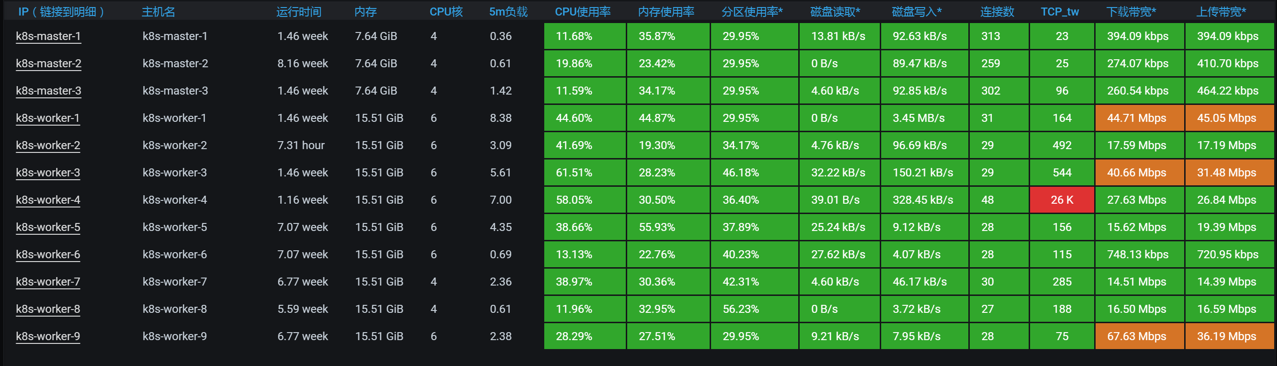This screenshot has width=1277, height=366.
Task: Click the 下载带宽* column header
Action: 1131,11
